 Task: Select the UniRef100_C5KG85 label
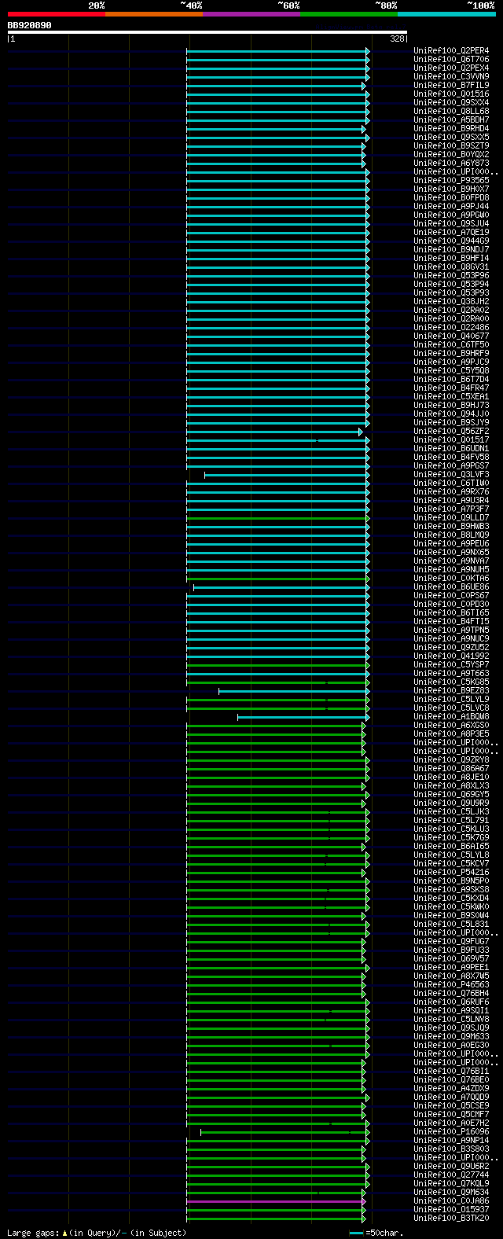451,682
